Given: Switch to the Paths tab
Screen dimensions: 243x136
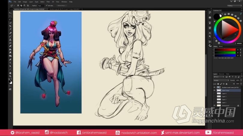Looking at the screenshot, I should coord(228,74).
